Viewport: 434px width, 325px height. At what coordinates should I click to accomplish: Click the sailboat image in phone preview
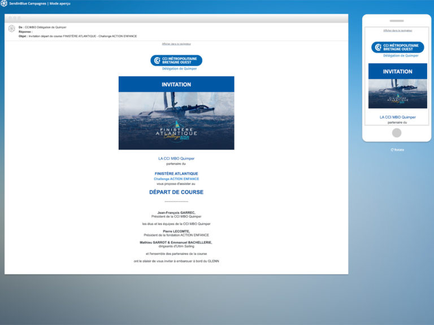(x=397, y=94)
